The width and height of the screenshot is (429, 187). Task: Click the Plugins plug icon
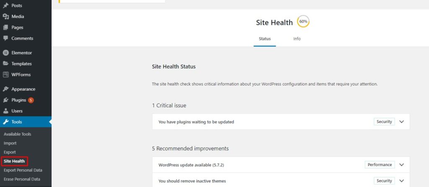(x=5, y=100)
